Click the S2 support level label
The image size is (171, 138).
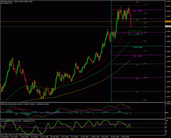click(138, 92)
